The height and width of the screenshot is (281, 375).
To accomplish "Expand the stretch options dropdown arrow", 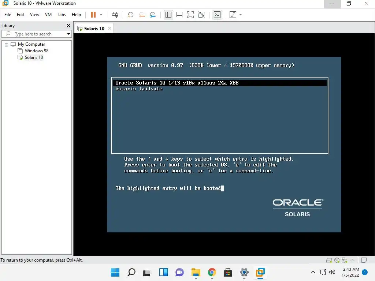I will point(241,15).
